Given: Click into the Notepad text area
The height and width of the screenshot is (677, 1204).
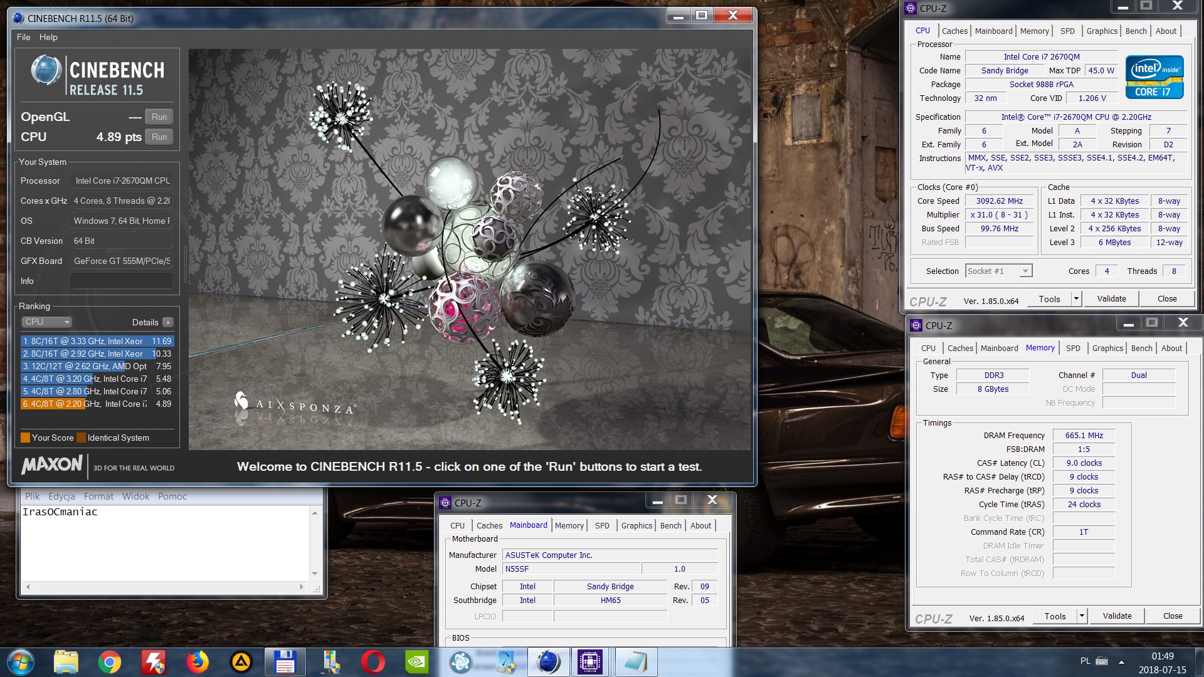Looking at the screenshot, I should pos(165,543).
